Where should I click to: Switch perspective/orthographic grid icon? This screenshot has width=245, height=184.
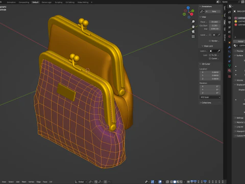pos(193,37)
